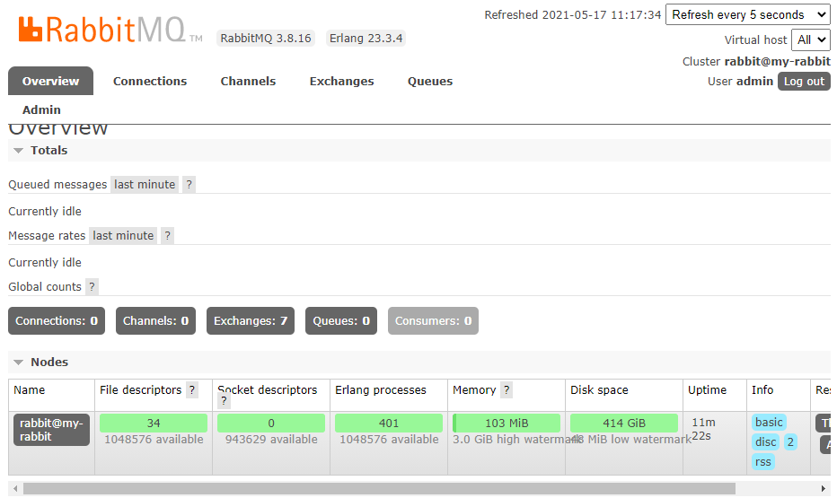Open help for Queued messages

click(189, 185)
